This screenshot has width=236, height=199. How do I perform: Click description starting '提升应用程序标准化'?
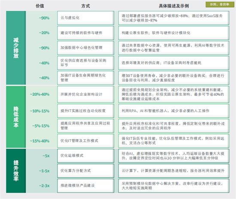coord(174,126)
